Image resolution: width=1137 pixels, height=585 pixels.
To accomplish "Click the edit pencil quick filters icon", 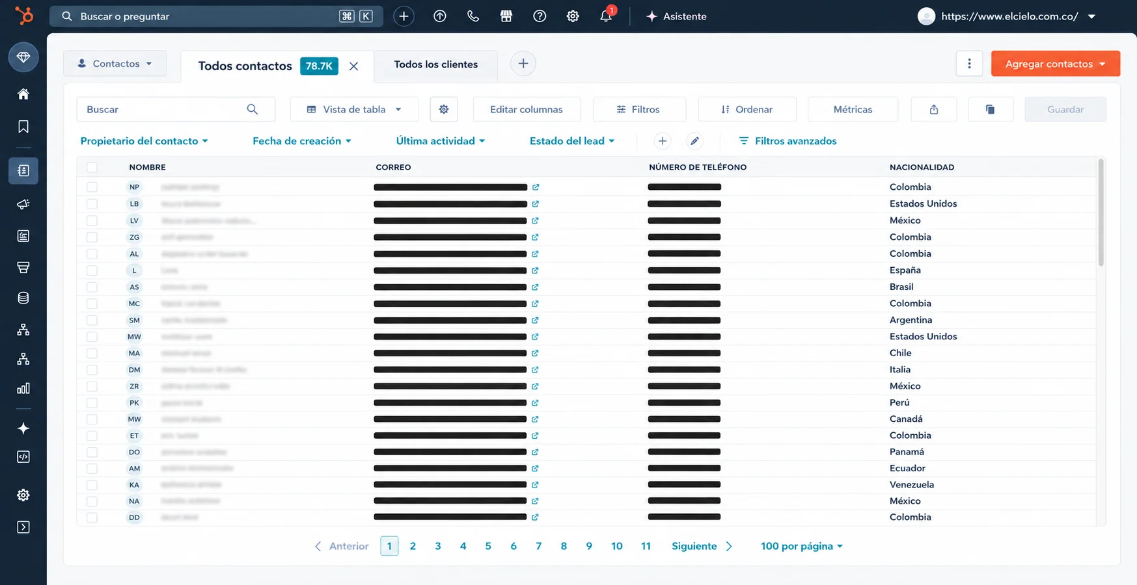I will (695, 141).
